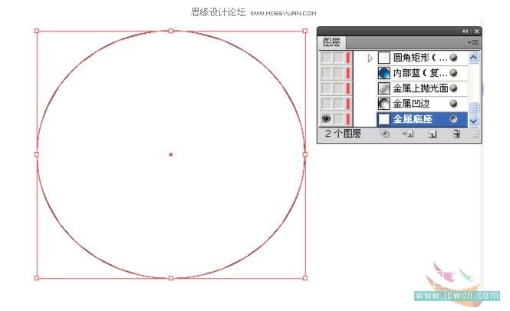The image size is (510, 311).
Task: Click the bottom-left bounding box handle
Action: click(37, 278)
